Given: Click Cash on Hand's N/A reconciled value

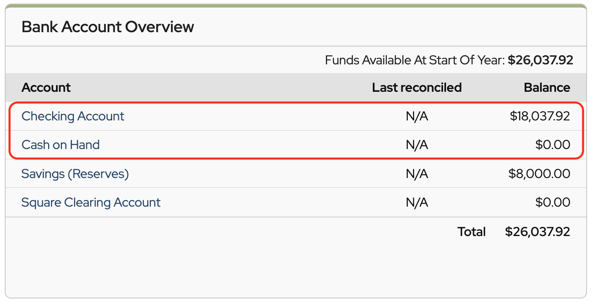Looking at the screenshot, I should click(x=417, y=145).
